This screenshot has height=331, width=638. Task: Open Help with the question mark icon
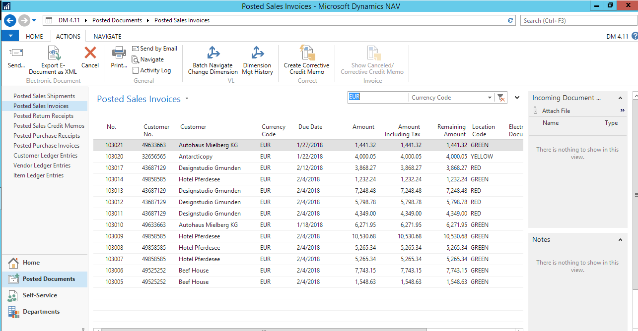point(634,36)
